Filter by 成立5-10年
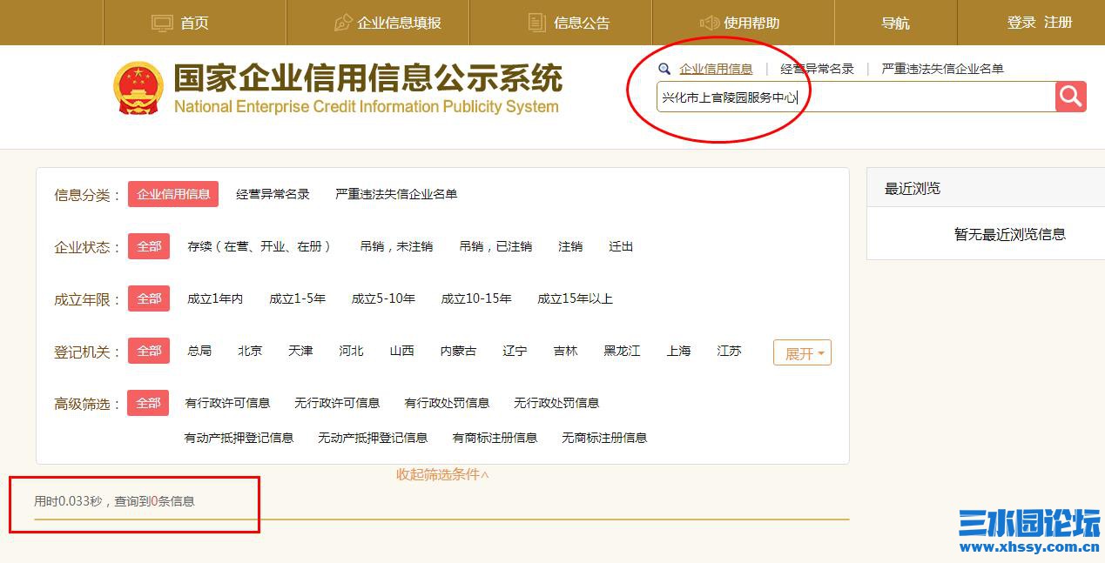The height and width of the screenshot is (563, 1105). (x=383, y=298)
